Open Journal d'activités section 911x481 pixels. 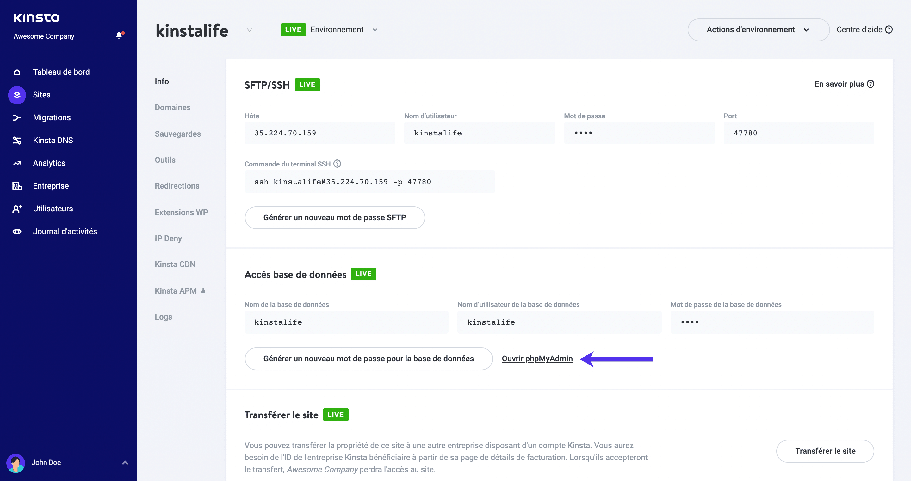click(x=65, y=231)
